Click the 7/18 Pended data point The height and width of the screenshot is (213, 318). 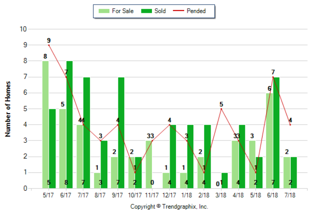point(290,125)
